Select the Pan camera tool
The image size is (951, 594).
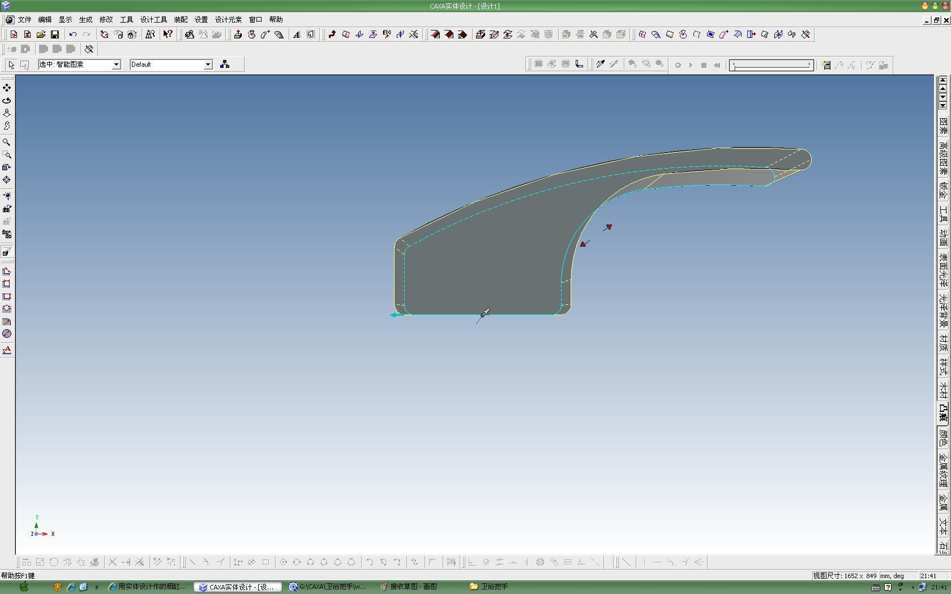(7, 88)
